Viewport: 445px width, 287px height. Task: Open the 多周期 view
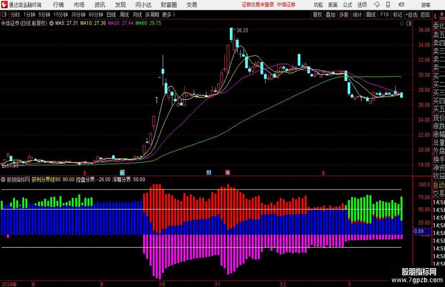point(152,15)
